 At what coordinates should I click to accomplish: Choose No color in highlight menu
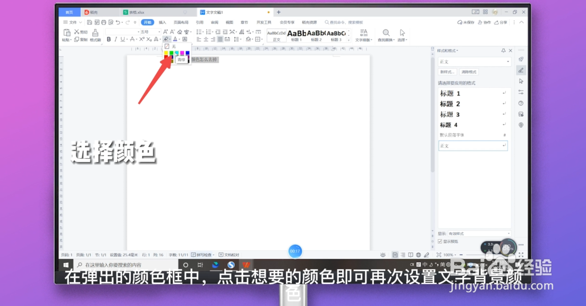[x=176, y=46]
